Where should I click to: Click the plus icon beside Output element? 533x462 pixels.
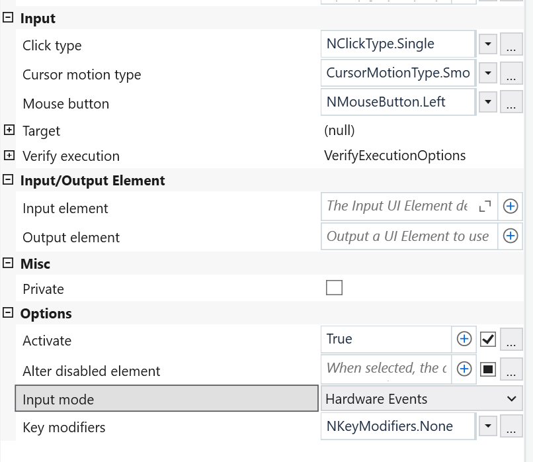tap(511, 236)
